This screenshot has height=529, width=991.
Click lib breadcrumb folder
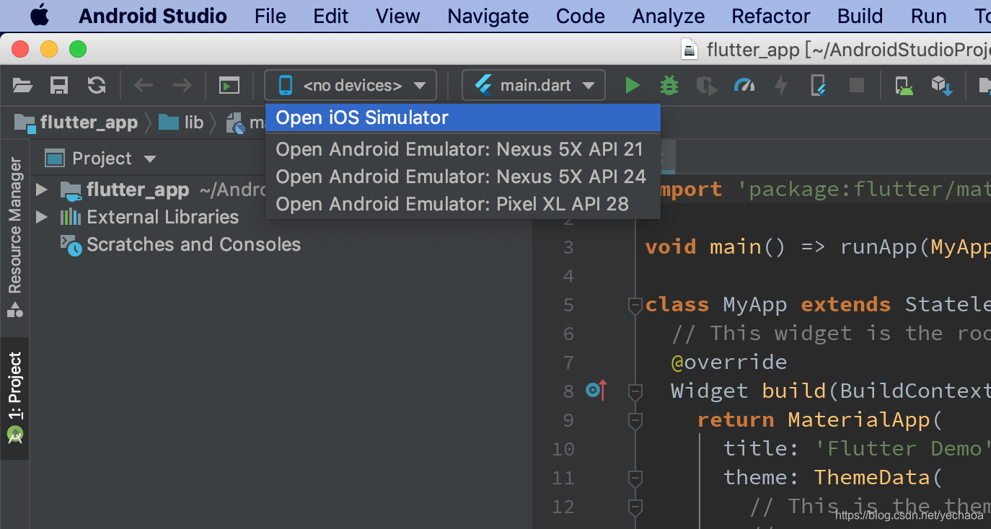pos(182,123)
